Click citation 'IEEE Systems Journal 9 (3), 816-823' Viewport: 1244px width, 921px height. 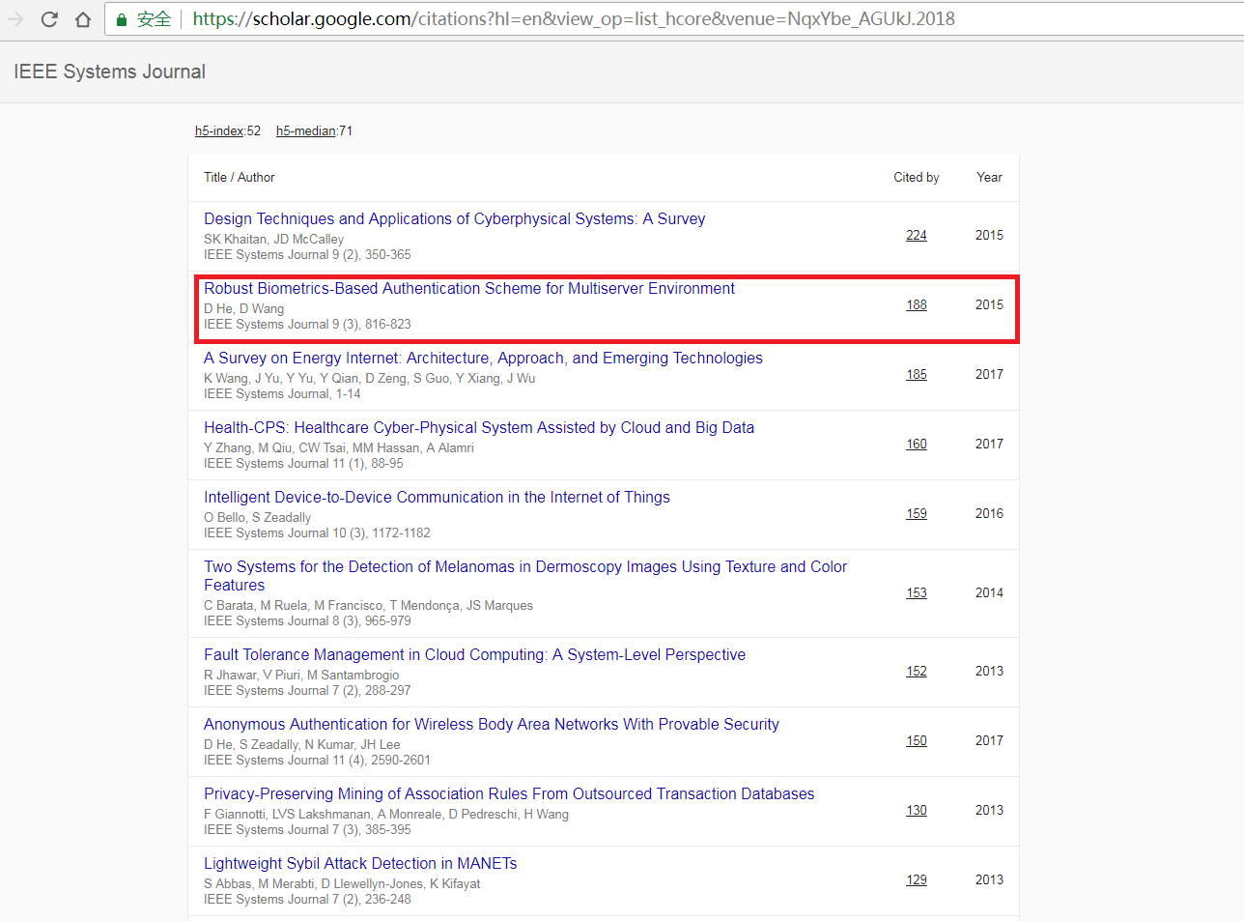point(307,325)
